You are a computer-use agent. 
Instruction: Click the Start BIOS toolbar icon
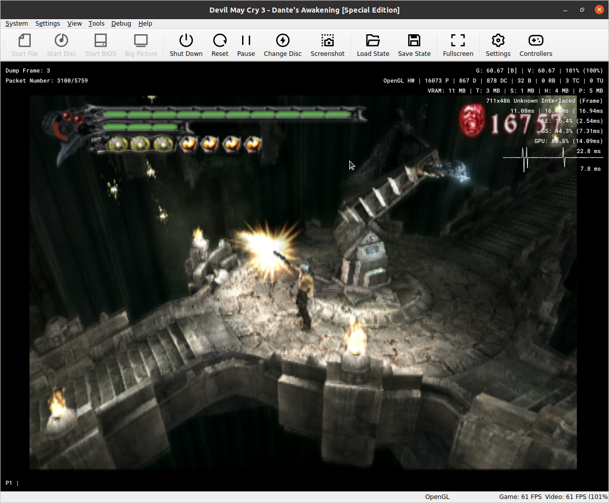(101, 45)
